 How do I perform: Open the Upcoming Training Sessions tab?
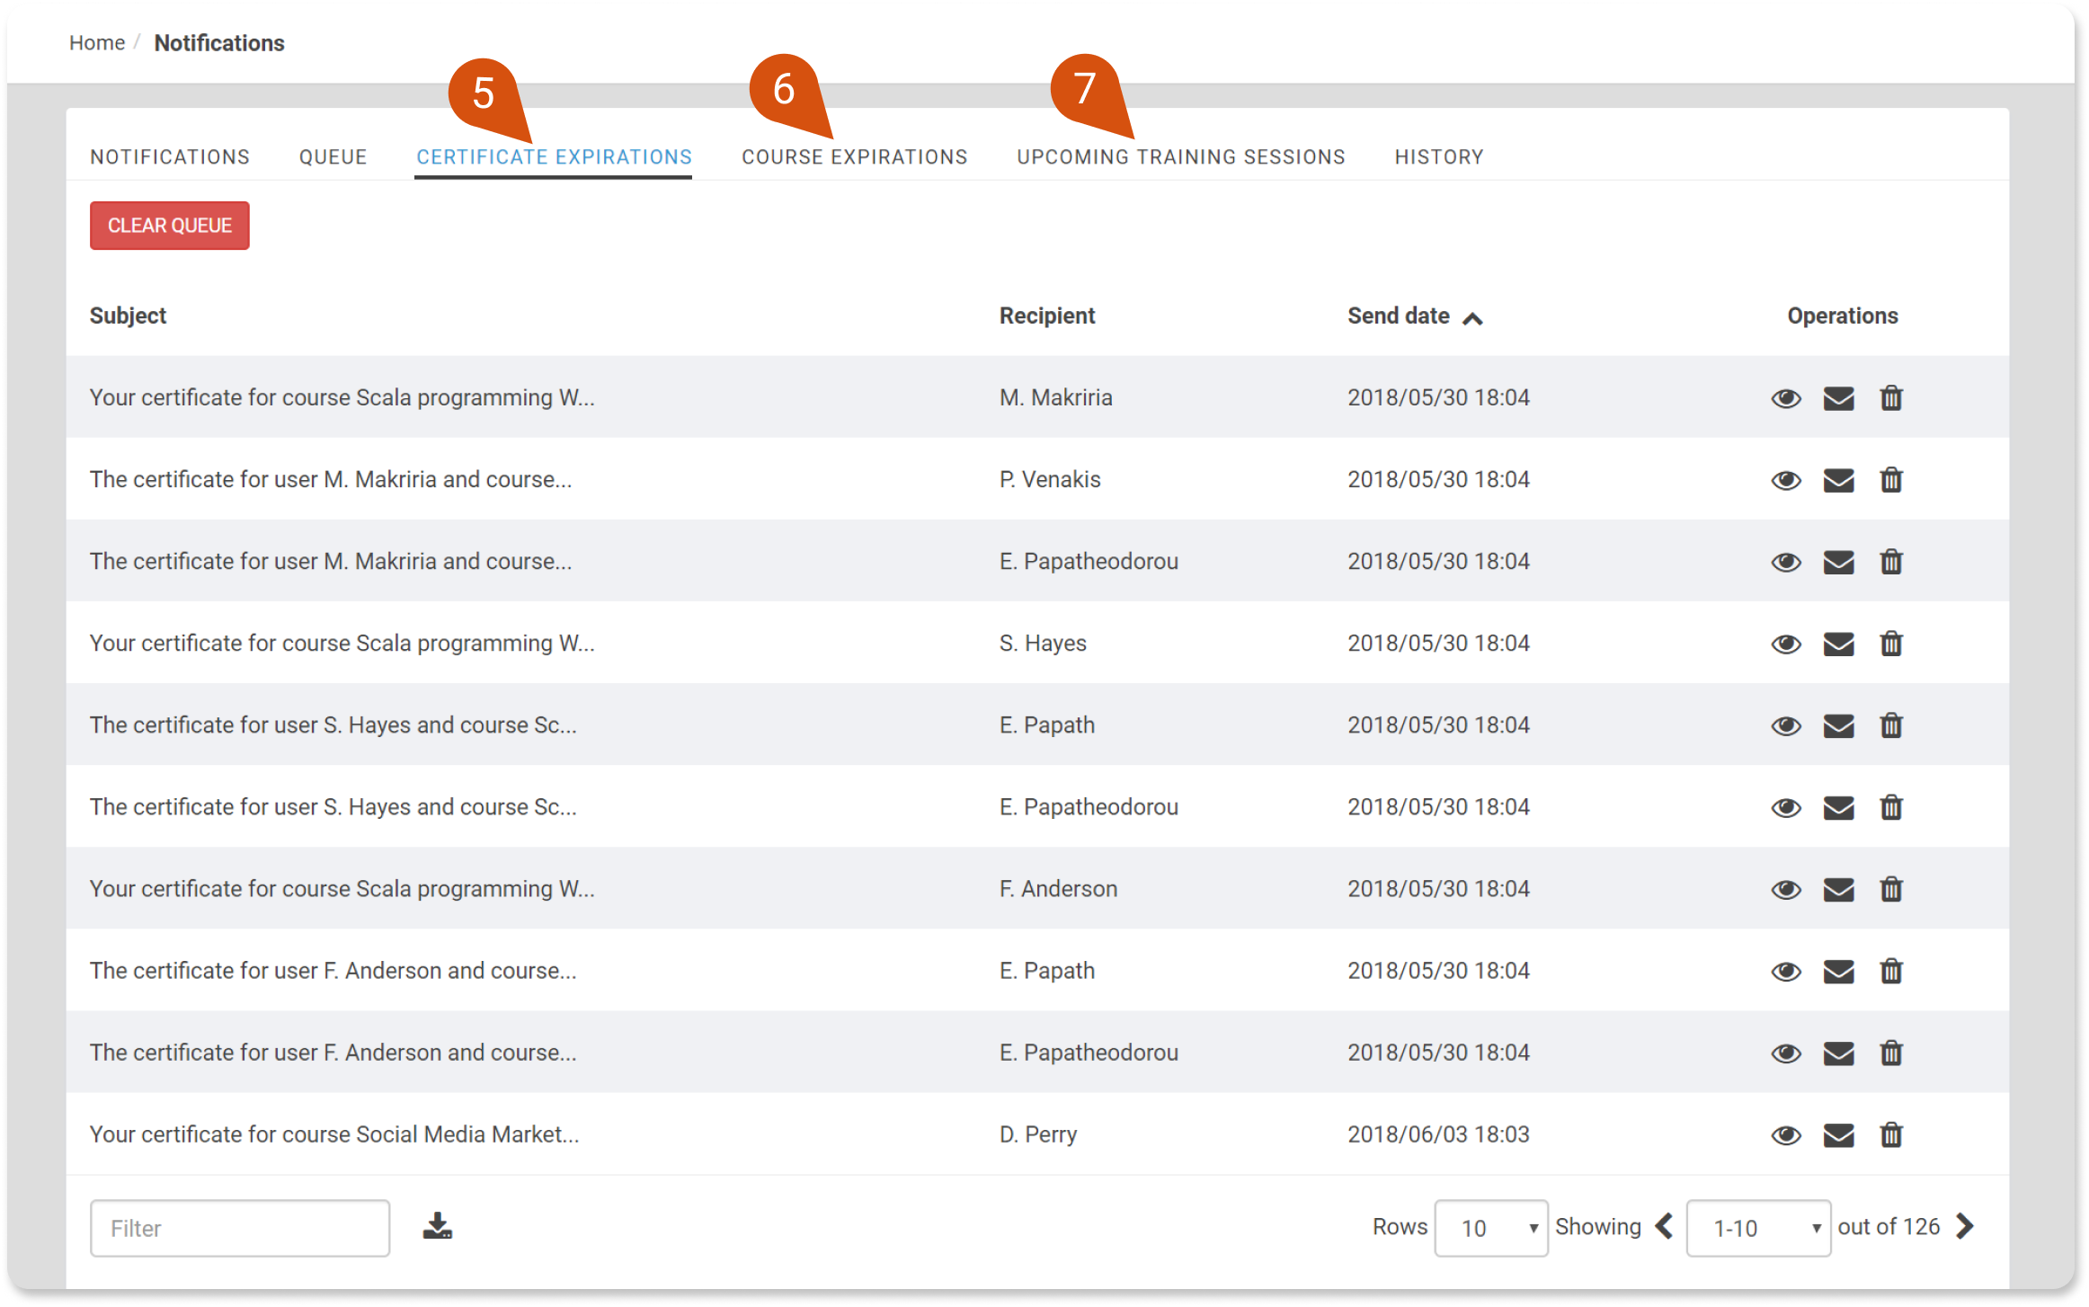pos(1180,157)
